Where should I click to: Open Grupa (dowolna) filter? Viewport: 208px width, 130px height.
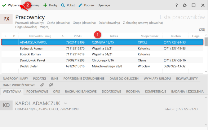(84, 23)
